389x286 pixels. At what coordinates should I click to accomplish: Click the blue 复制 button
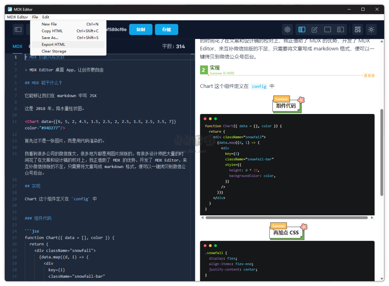140,30
